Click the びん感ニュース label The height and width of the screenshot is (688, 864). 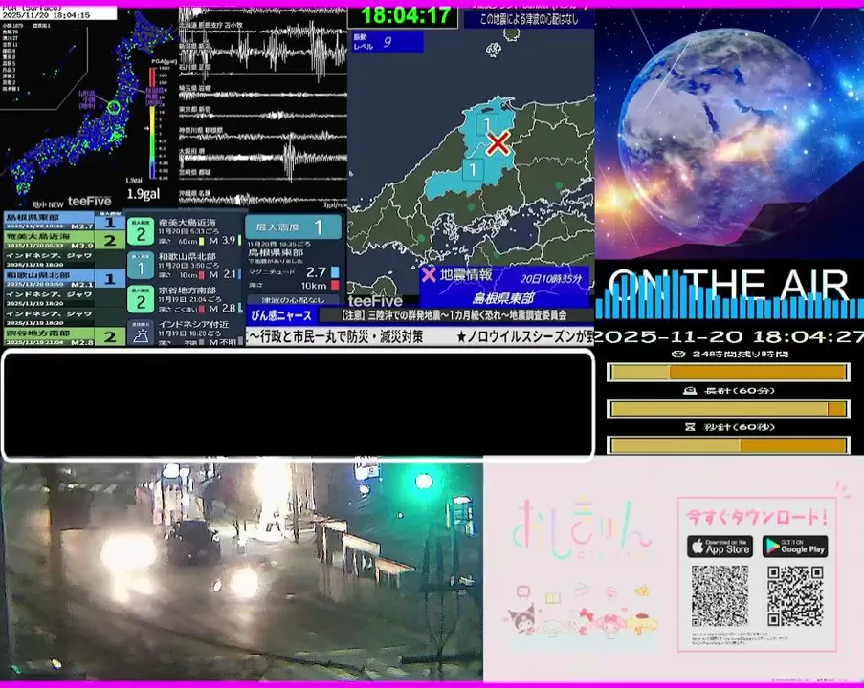(281, 316)
